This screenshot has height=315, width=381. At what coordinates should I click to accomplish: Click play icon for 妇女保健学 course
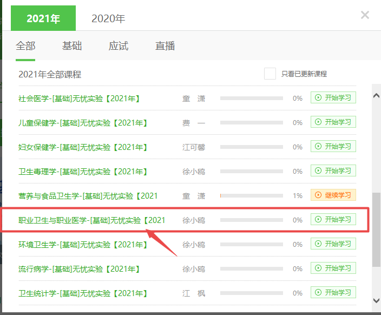point(318,147)
